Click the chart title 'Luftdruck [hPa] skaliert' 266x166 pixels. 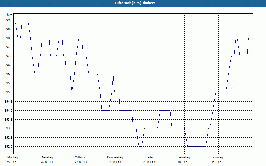tap(135, 3)
